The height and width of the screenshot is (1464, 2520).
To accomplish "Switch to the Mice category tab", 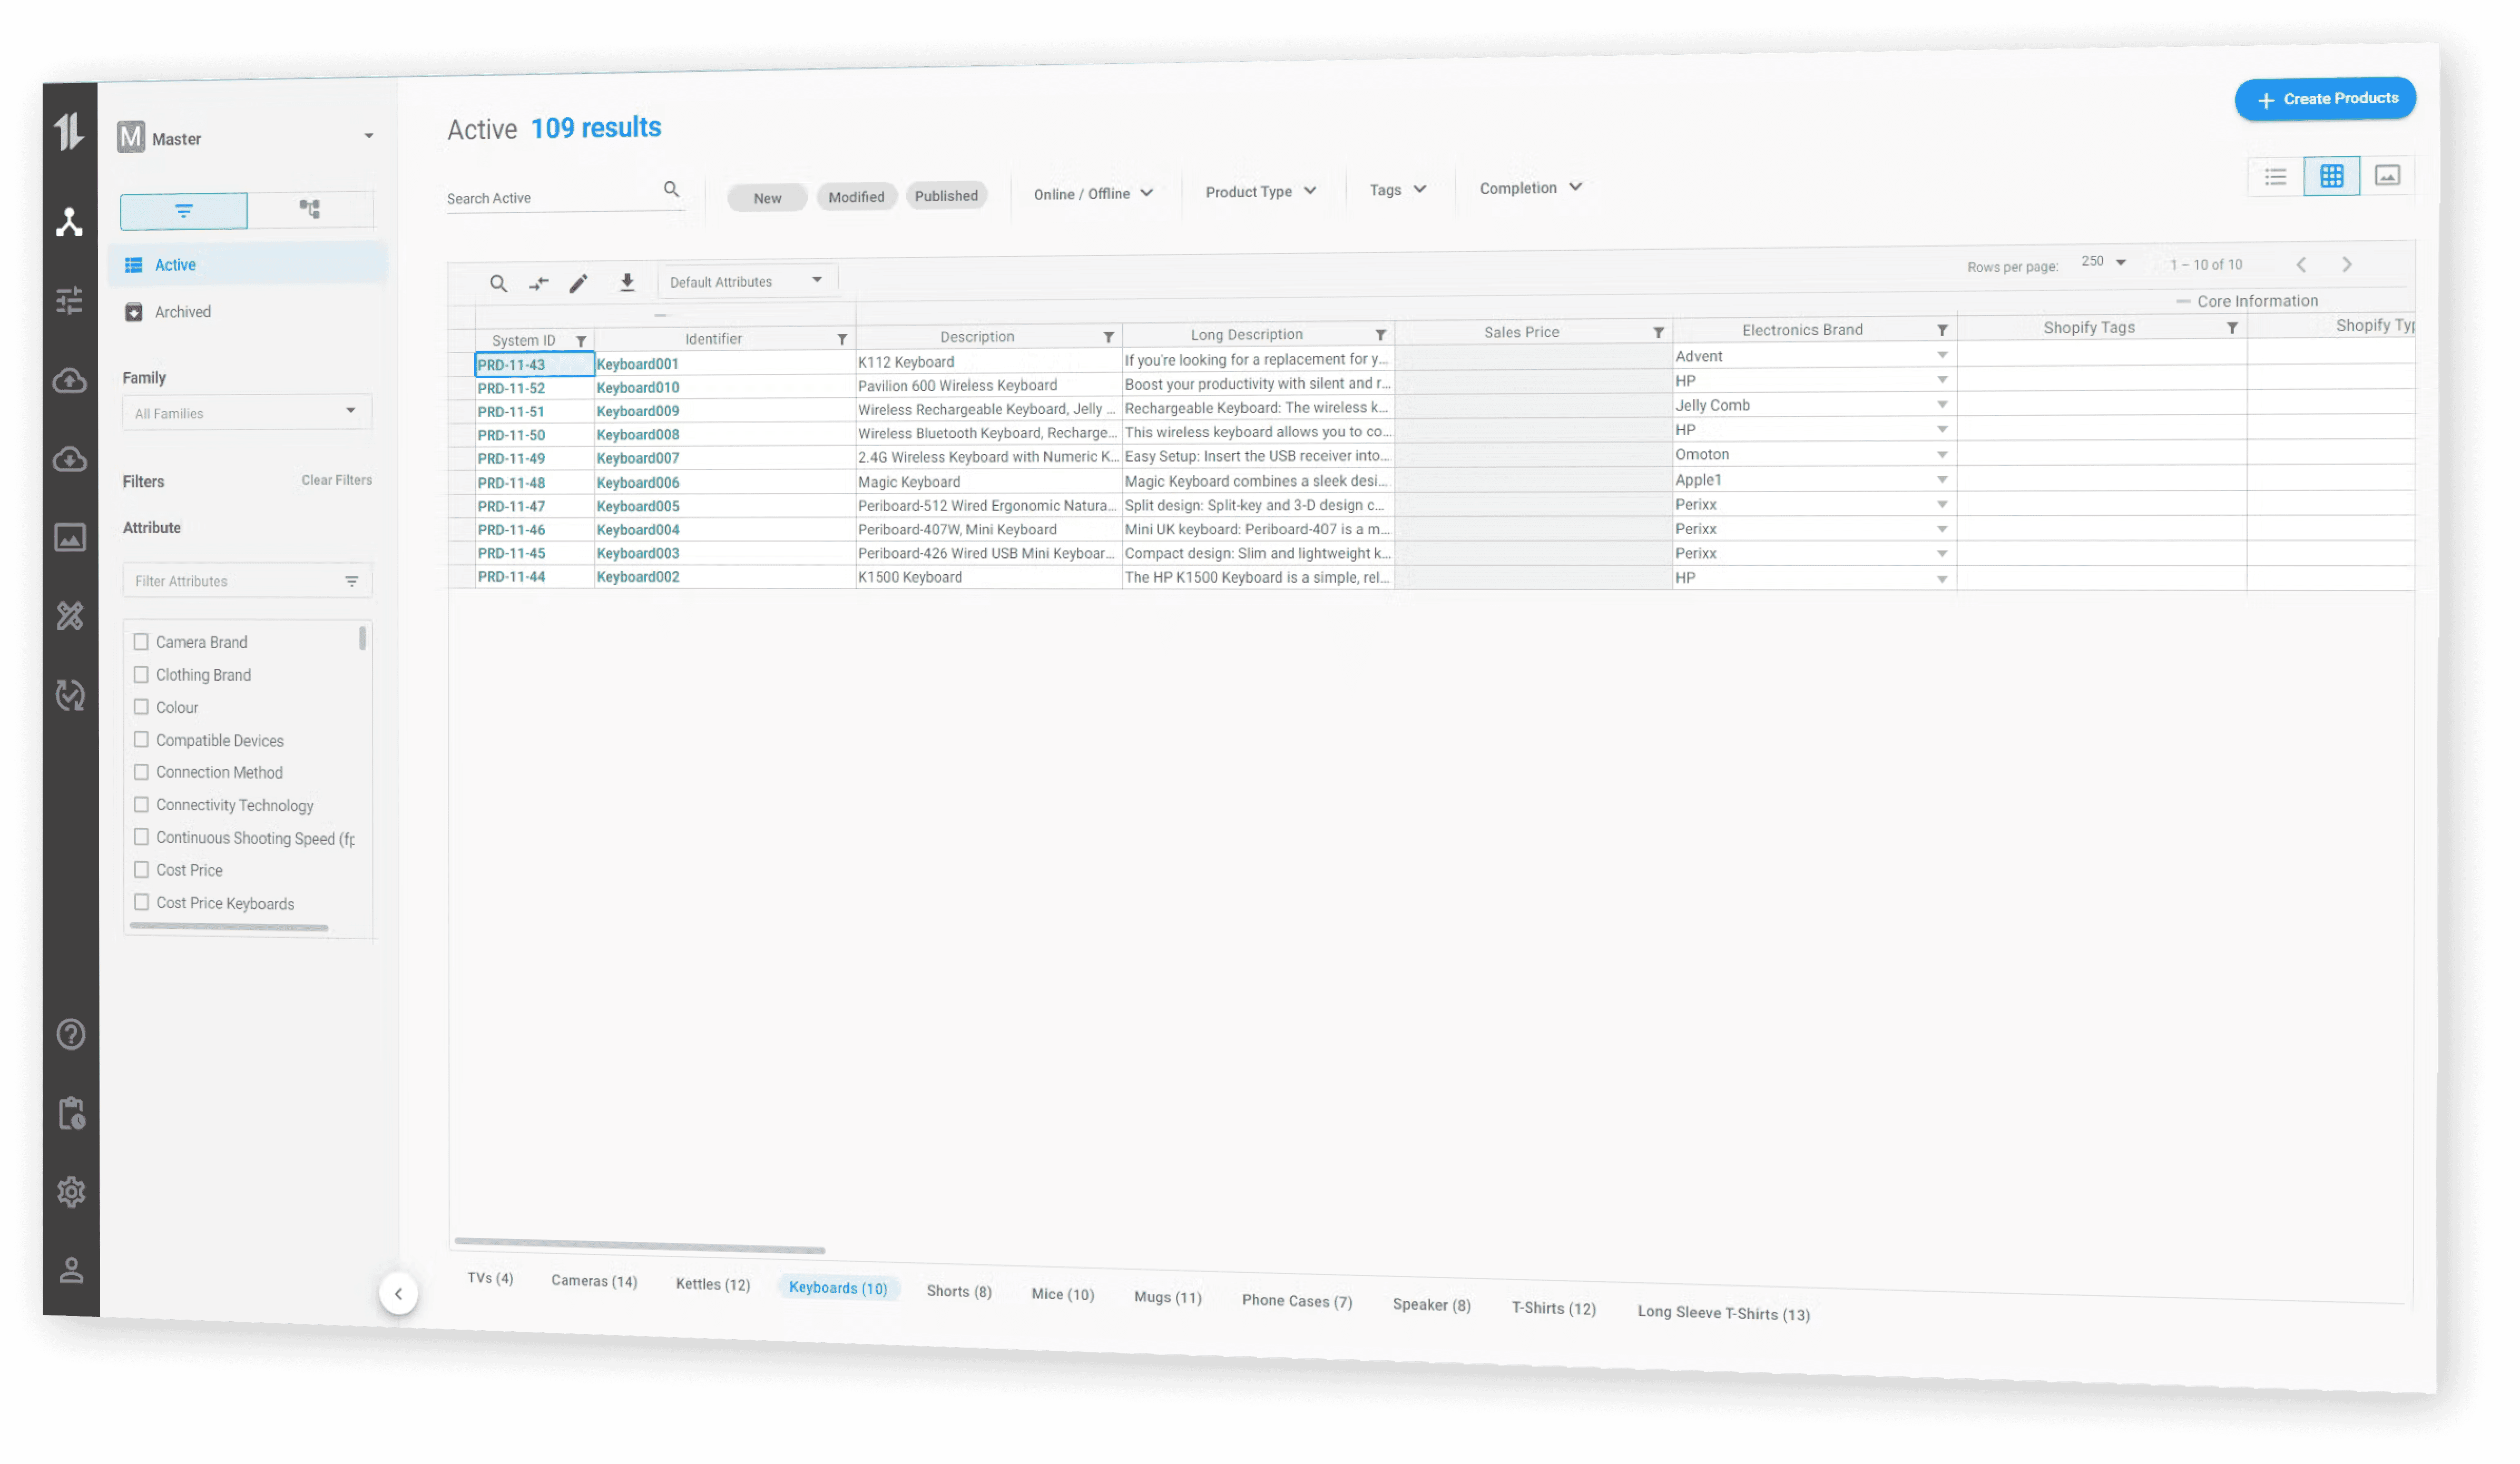I will tap(1062, 1293).
